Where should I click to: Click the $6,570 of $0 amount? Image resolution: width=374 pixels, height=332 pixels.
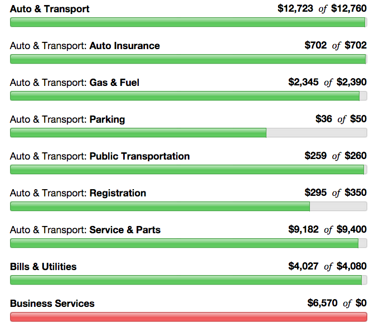[x=337, y=304]
